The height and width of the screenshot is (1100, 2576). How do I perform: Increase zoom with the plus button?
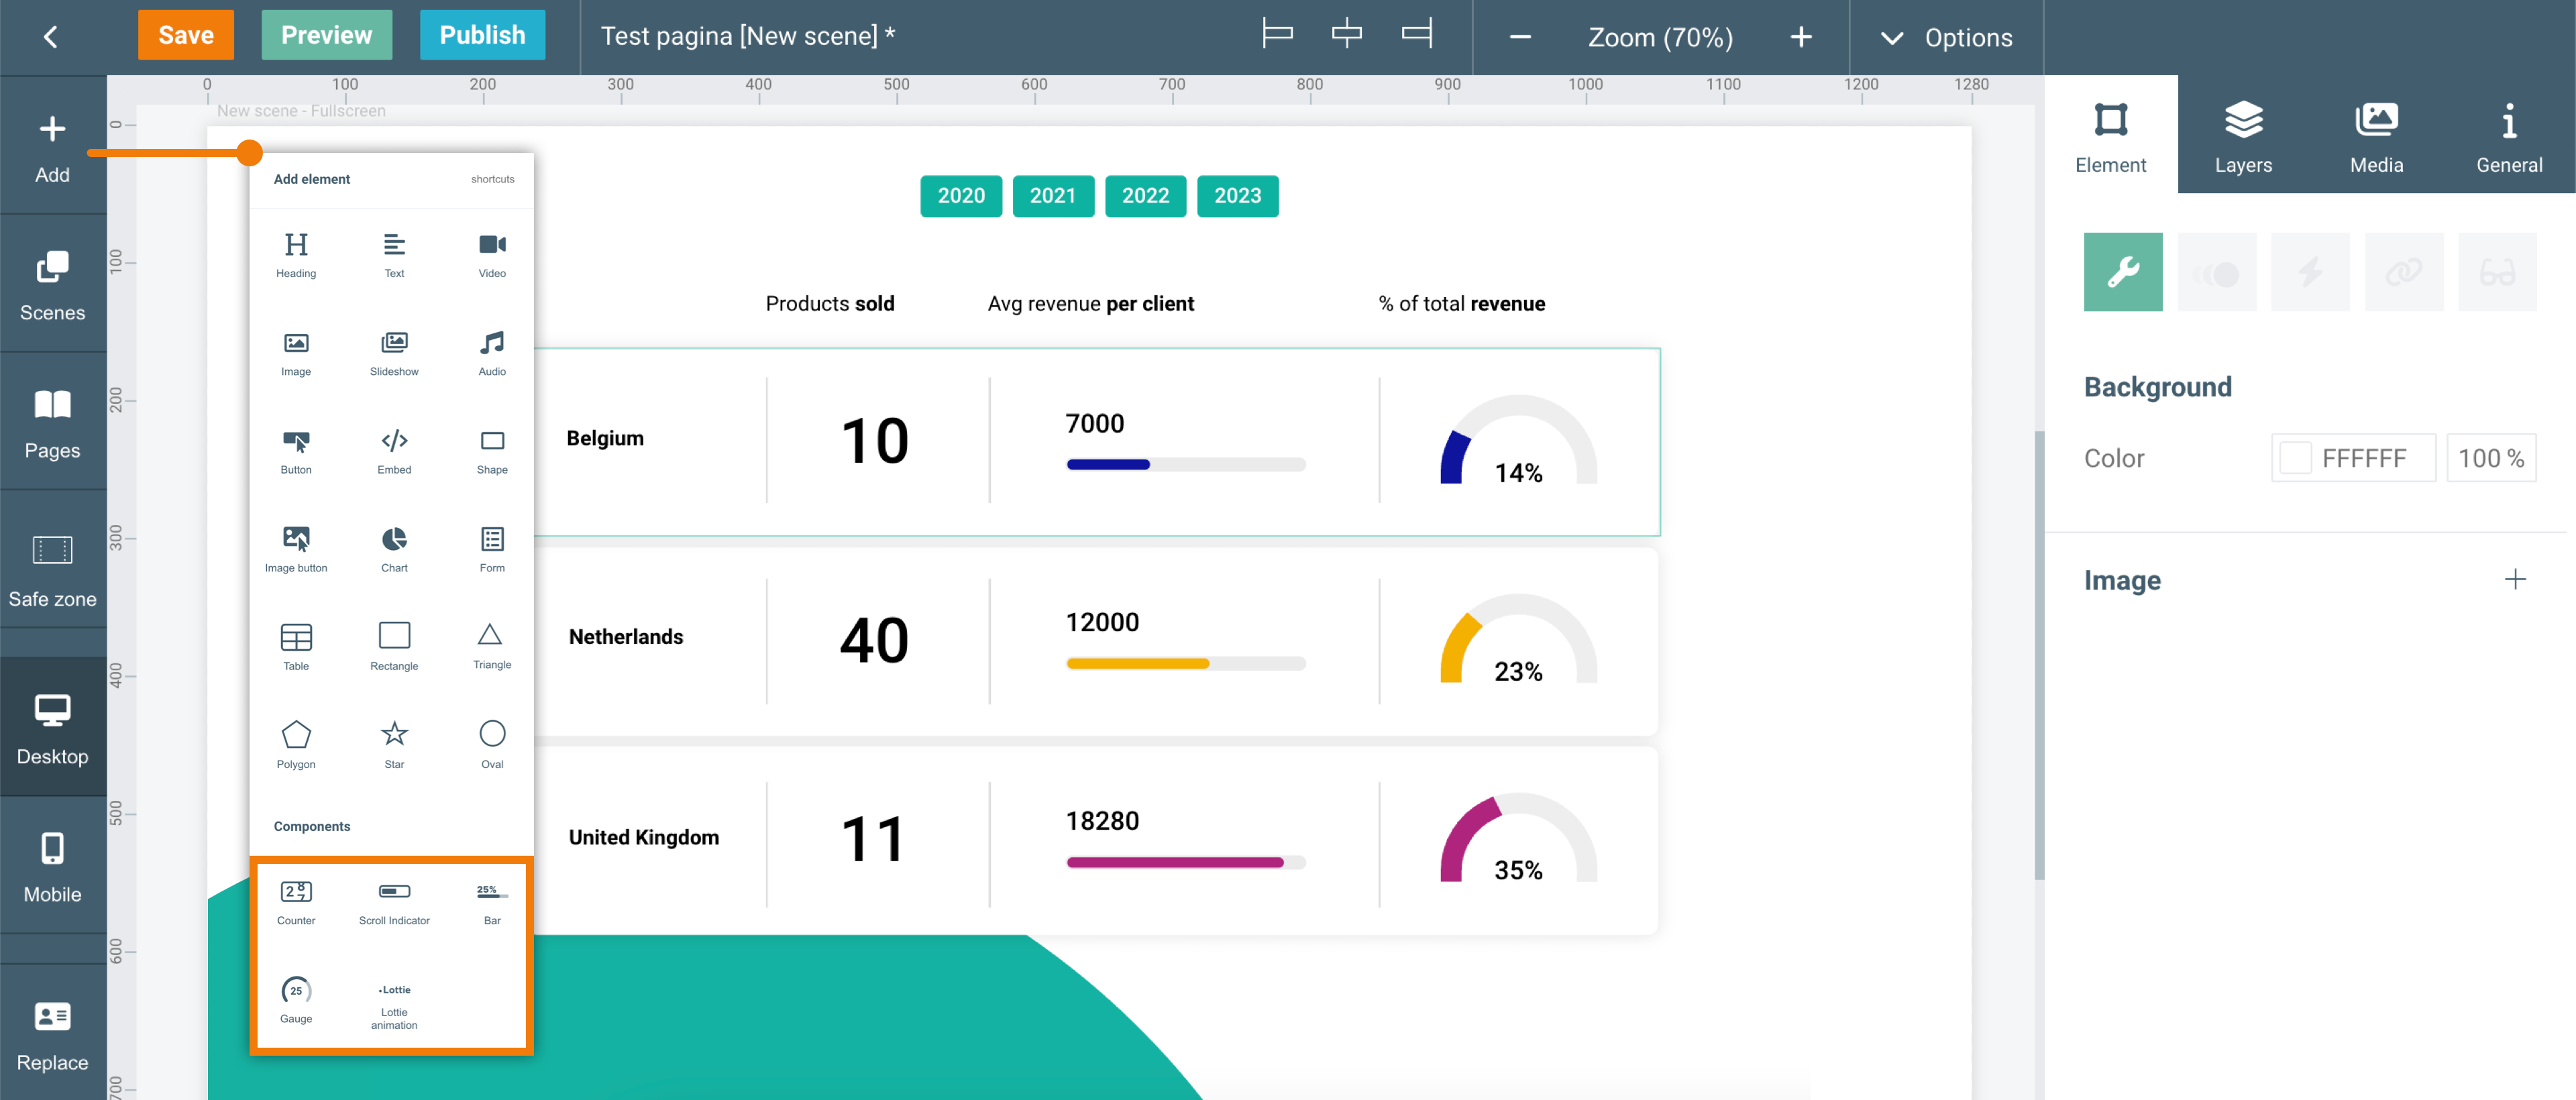1801,37
